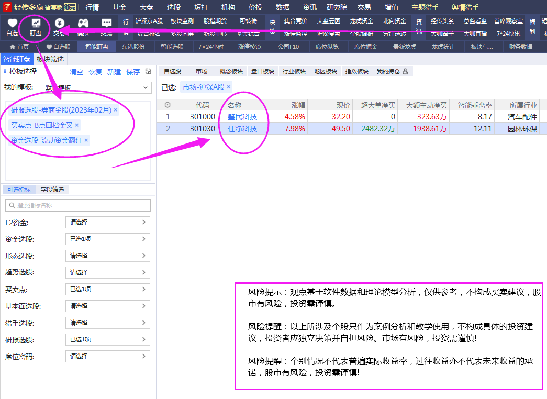Open the 我的模板 template dropdown
547x399 pixels.
coord(96,87)
